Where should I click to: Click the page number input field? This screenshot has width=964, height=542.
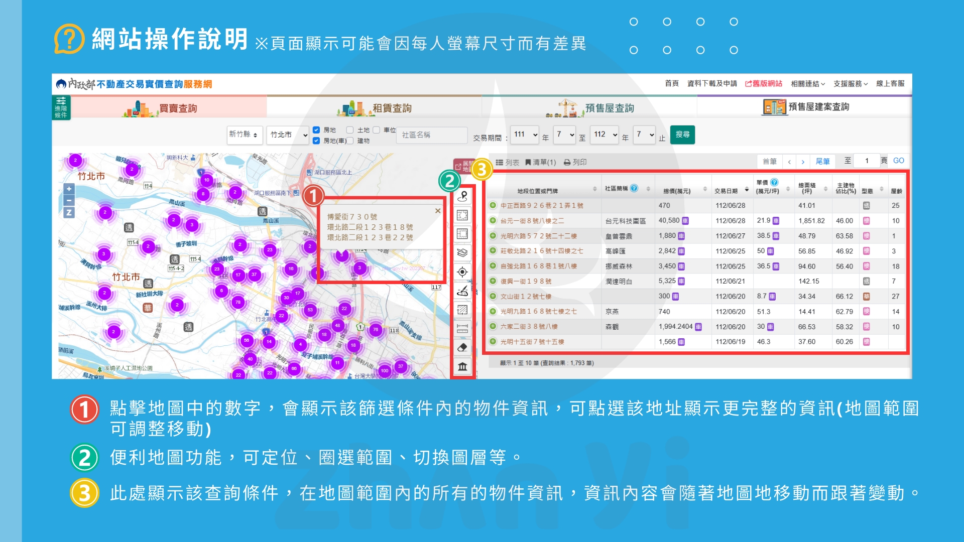[867, 161]
